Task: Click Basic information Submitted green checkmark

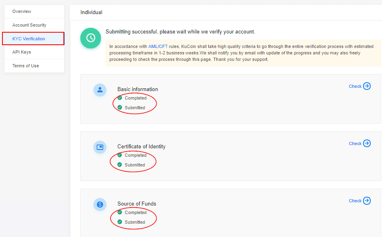Action: (x=120, y=108)
